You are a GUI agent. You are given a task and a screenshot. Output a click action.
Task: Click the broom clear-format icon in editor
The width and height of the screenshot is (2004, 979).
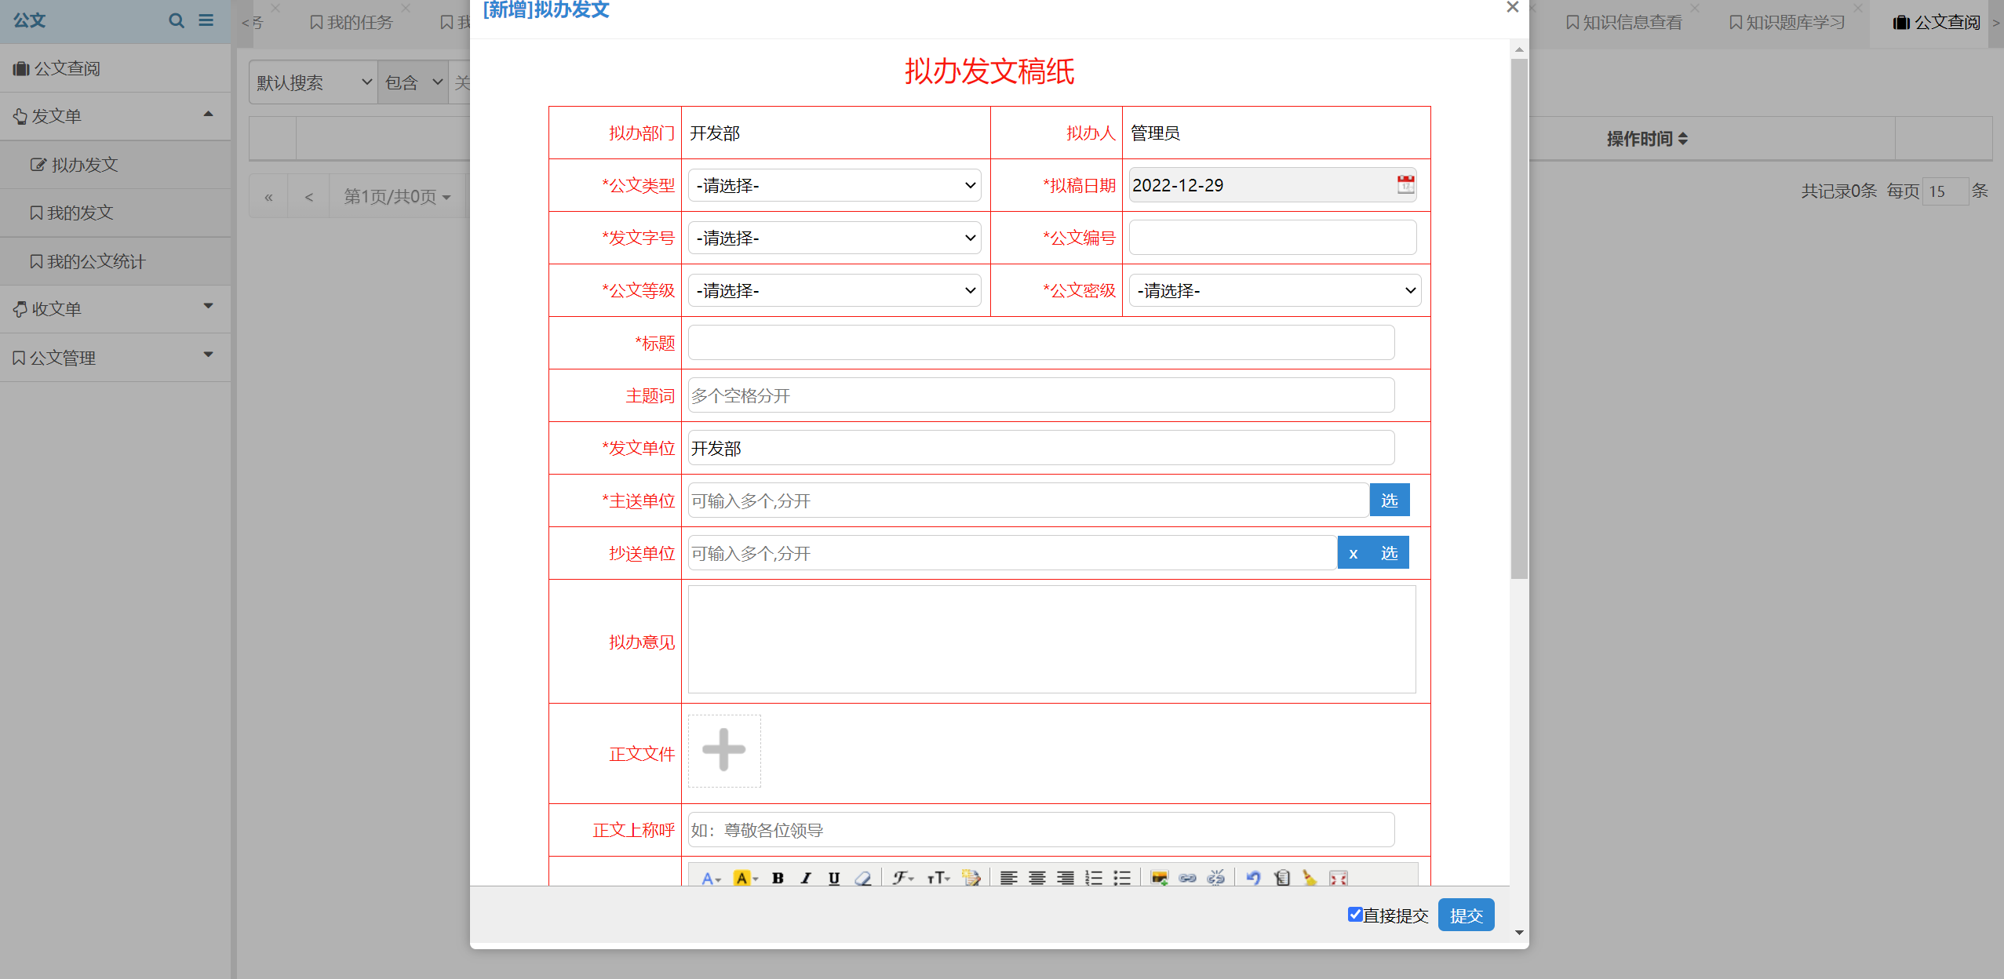(1310, 878)
